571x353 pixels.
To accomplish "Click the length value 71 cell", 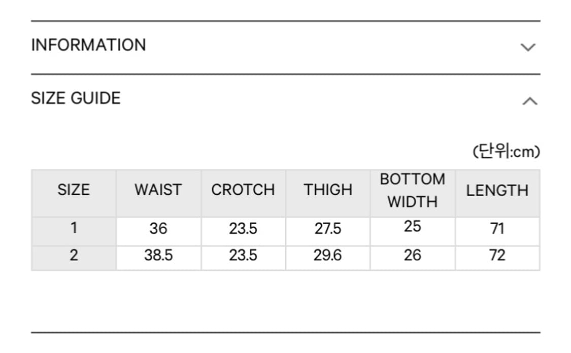I will 497,231.
